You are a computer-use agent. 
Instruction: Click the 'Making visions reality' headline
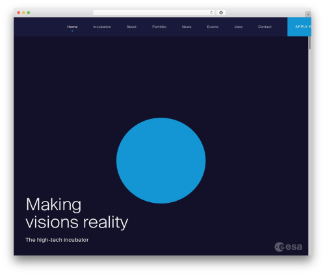(77, 213)
